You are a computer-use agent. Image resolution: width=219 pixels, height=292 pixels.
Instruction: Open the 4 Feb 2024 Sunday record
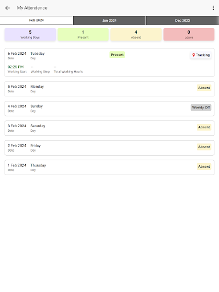(109, 108)
